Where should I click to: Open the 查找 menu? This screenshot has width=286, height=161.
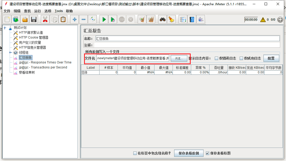tap(27, 11)
